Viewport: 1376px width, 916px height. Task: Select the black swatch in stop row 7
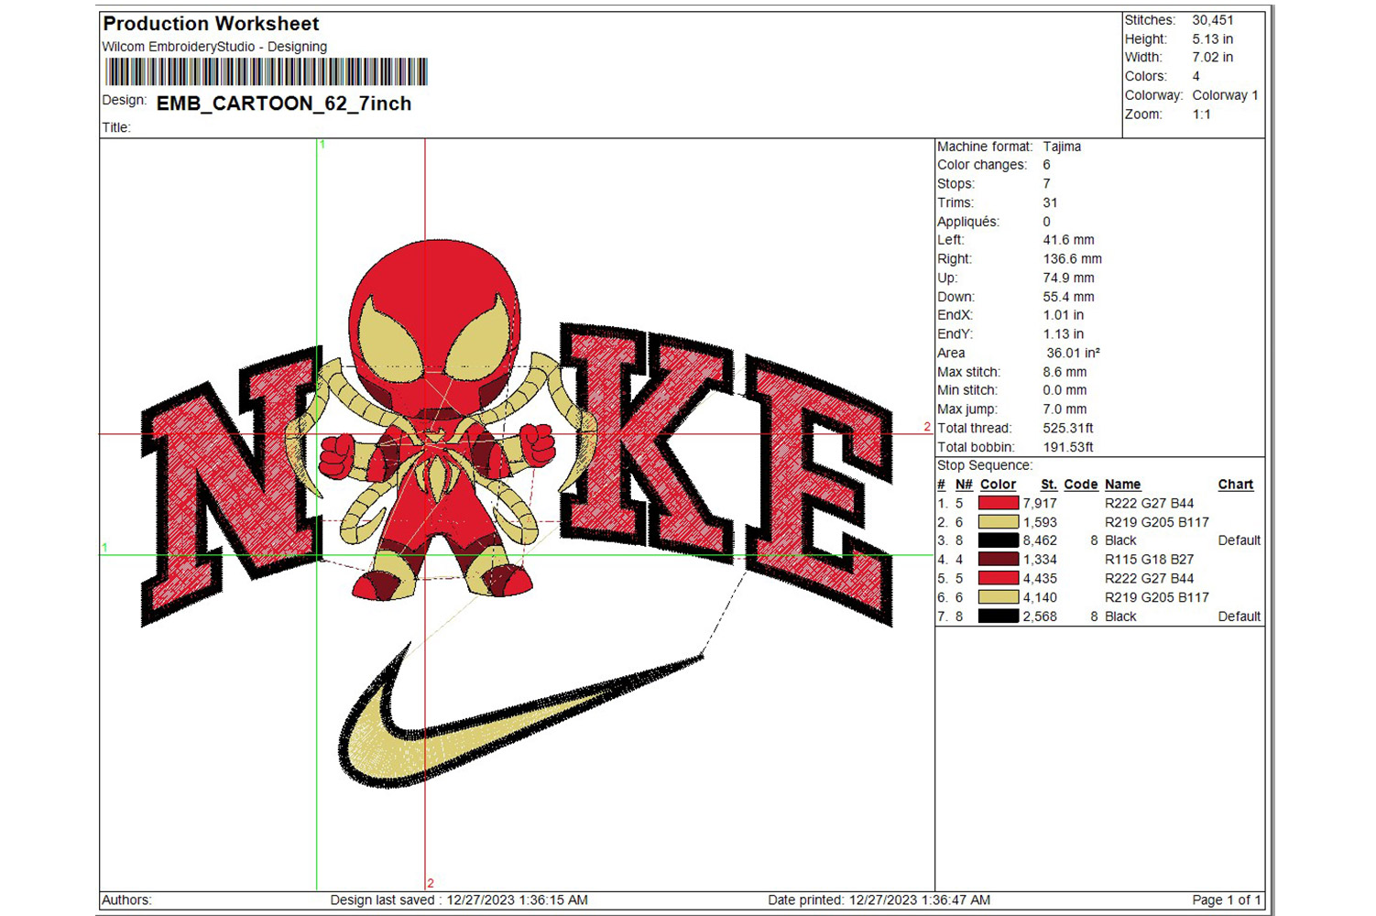click(x=998, y=616)
